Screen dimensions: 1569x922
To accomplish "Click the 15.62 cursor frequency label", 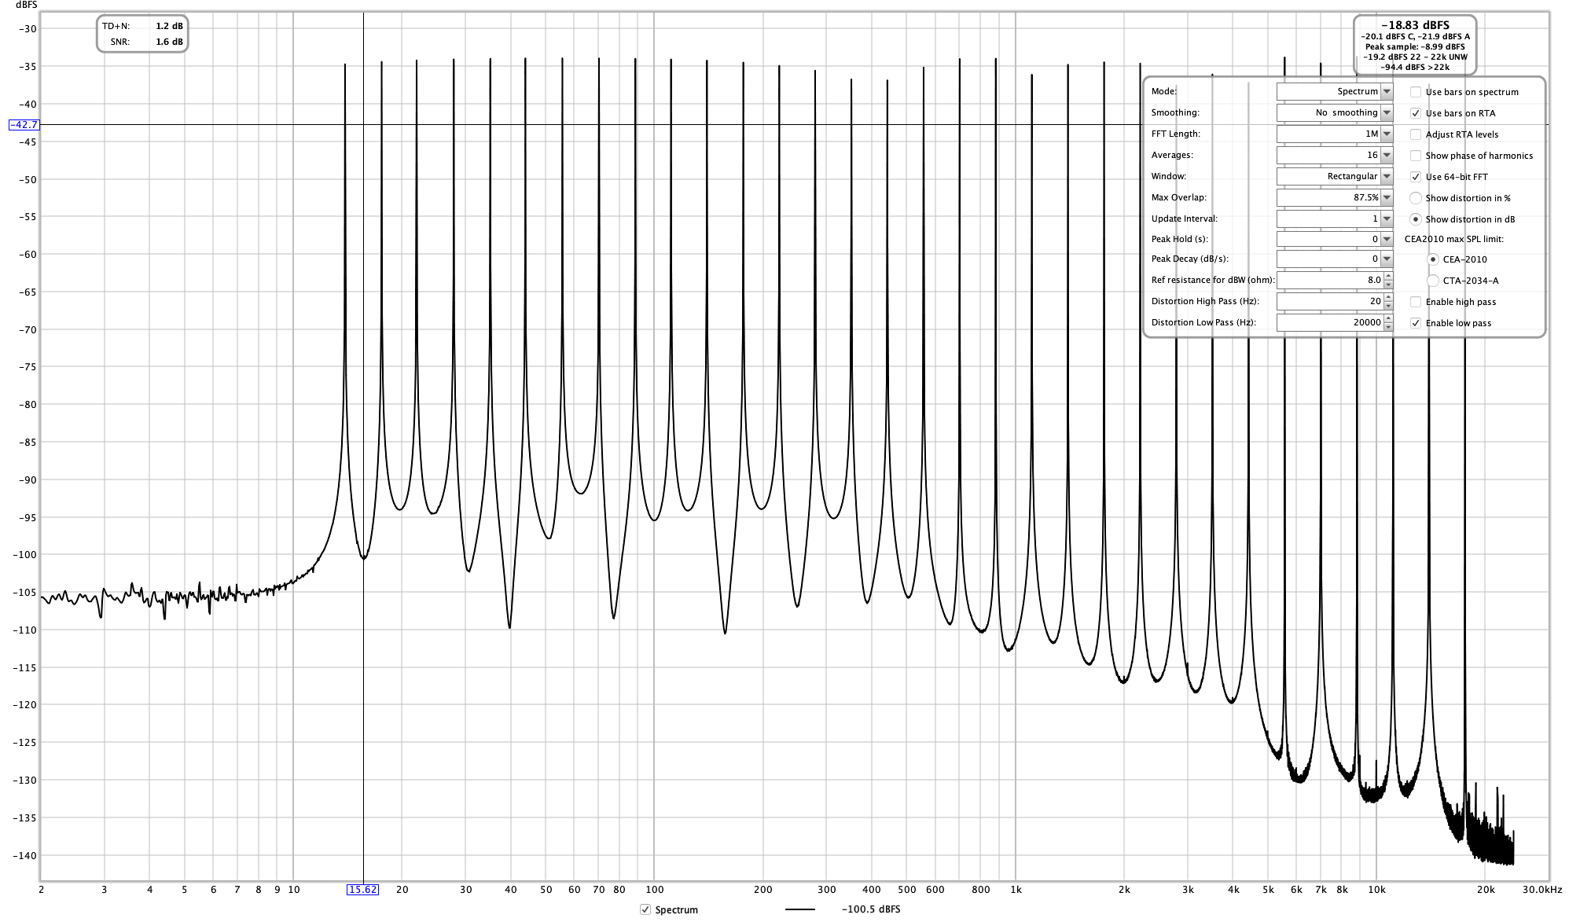I will (363, 890).
